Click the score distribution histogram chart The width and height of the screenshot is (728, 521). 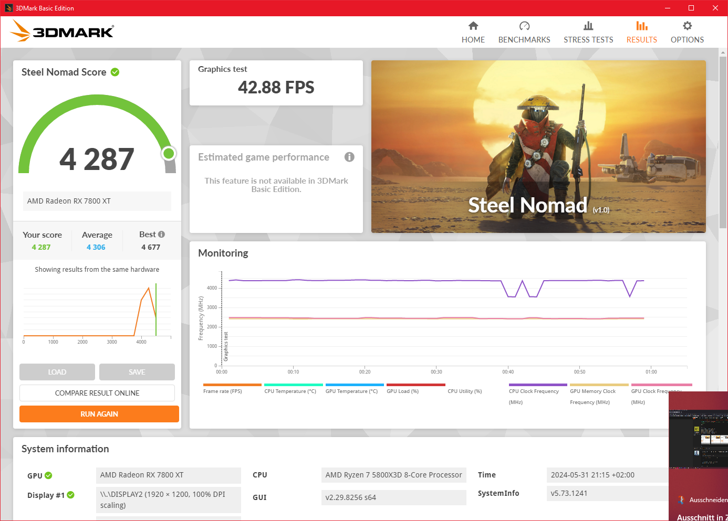tap(97, 313)
